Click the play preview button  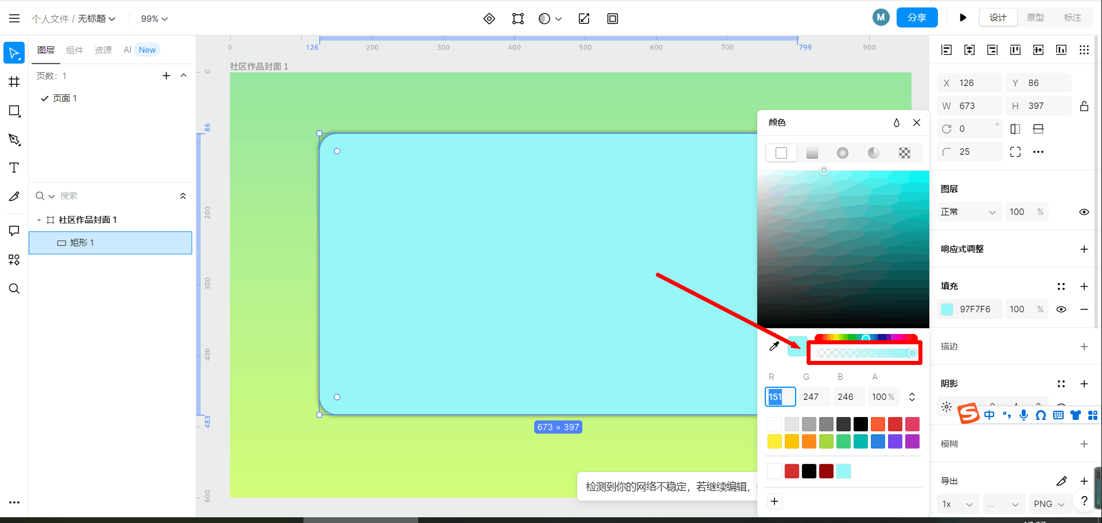(x=963, y=18)
